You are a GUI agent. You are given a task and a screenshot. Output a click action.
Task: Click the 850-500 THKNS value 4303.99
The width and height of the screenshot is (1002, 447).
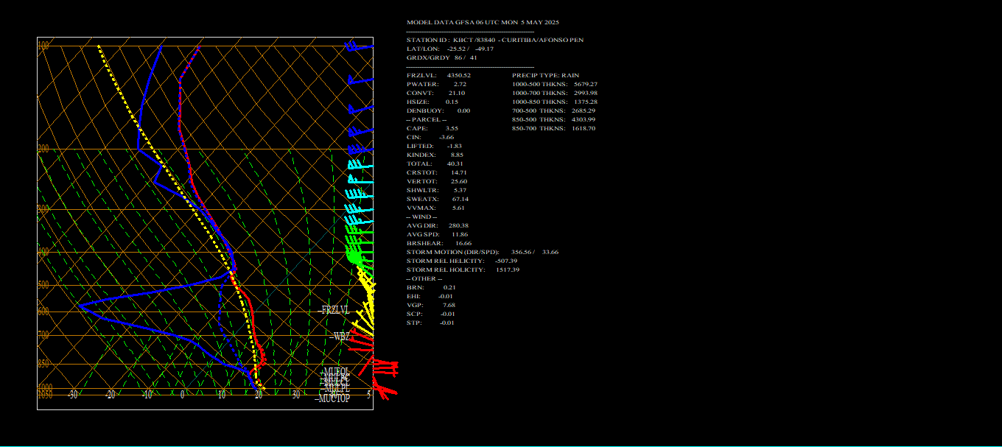(x=584, y=119)
